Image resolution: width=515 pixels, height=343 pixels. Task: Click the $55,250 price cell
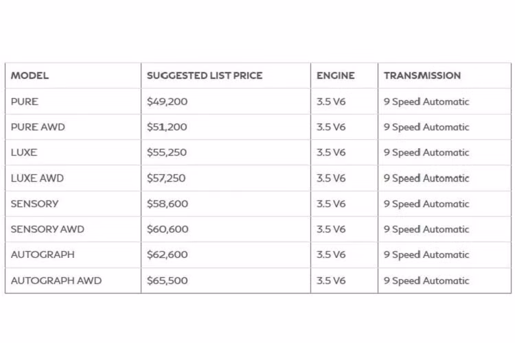167,152
